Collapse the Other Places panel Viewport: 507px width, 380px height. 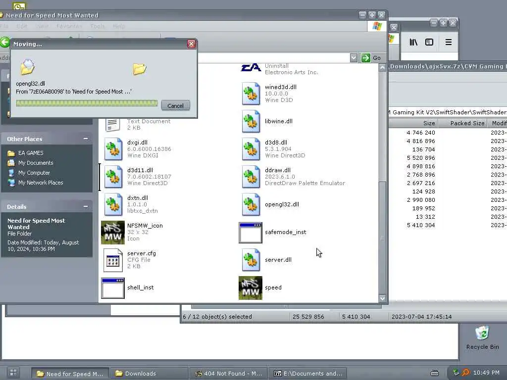[86, 139]
